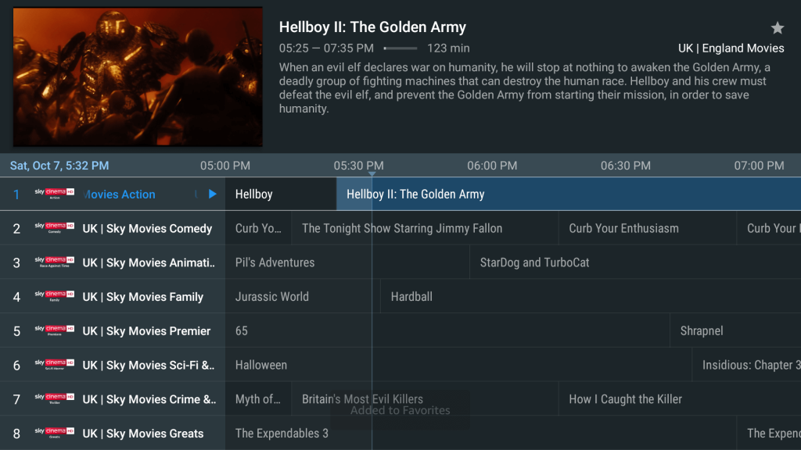Select the Sky Cinema Thriller channel logo
The height and width of the screenshot is (450, 801).
55,399
